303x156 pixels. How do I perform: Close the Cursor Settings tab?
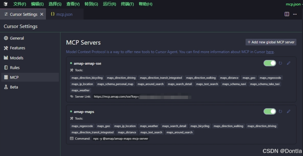42,14
